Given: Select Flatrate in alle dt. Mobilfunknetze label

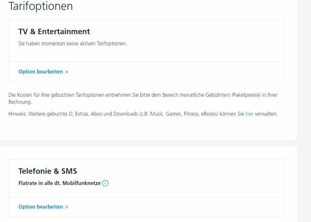Looking at the screenshot, I should pos(60,183).
